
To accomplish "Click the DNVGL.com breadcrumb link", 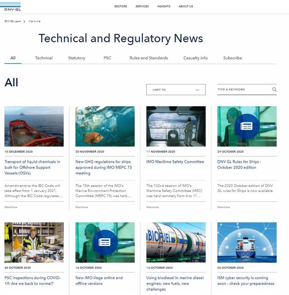I will (x=12, y=21).
